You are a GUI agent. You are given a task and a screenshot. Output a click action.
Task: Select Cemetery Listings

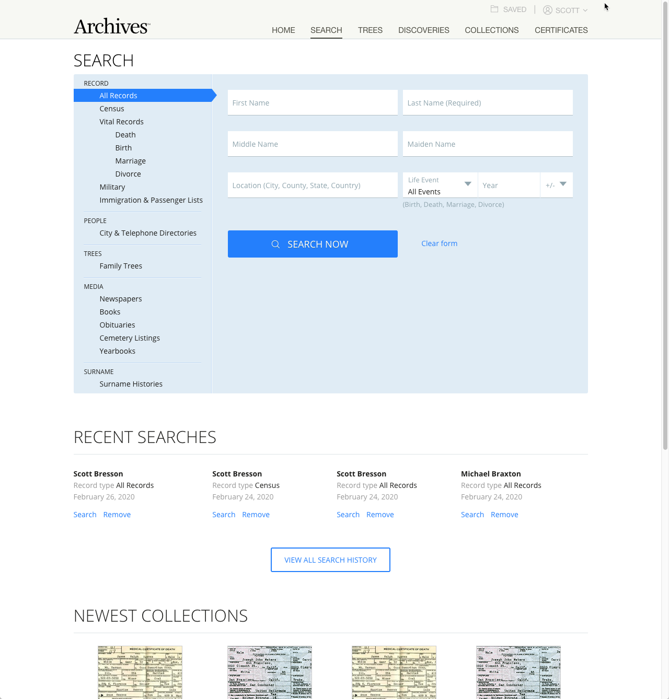click(130, 338)
